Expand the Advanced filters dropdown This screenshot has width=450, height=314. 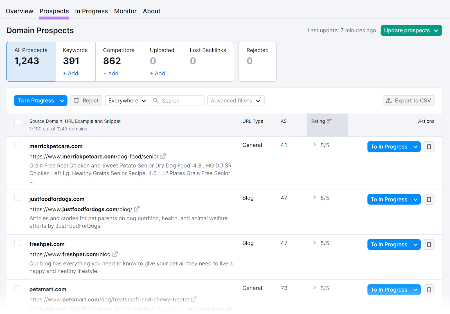tap(236, 101)
